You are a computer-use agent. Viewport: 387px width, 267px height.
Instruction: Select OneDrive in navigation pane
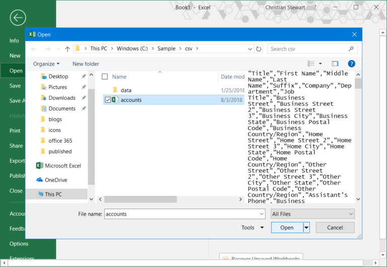pos(56,180)
